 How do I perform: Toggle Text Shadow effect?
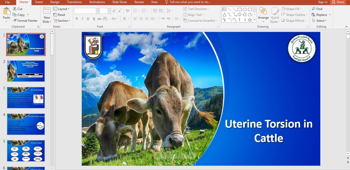coord(94,19)
